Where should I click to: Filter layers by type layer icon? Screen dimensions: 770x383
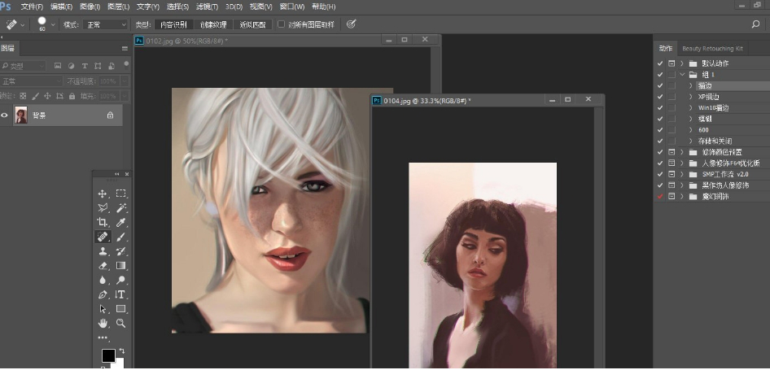[85, 66]
